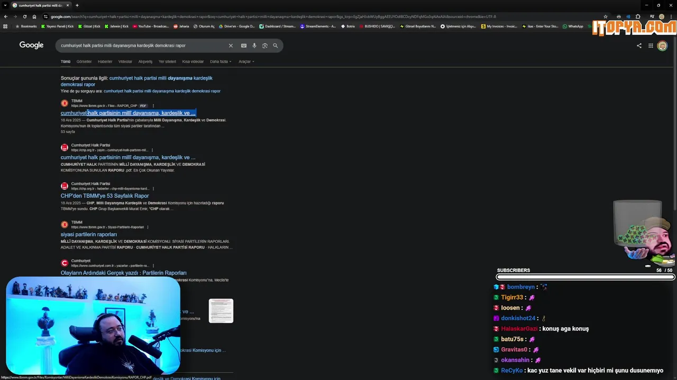677x380 pixels.
Task: Click chat username 'ReCyKo'
Action: tap(511, 370)
